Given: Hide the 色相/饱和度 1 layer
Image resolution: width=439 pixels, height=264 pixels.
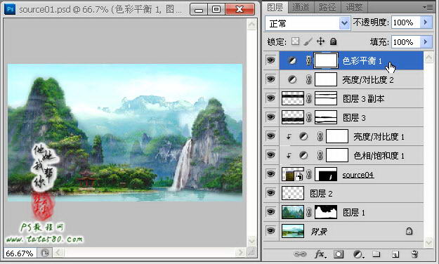Looking at the screenshot, I should click(270, 154).
